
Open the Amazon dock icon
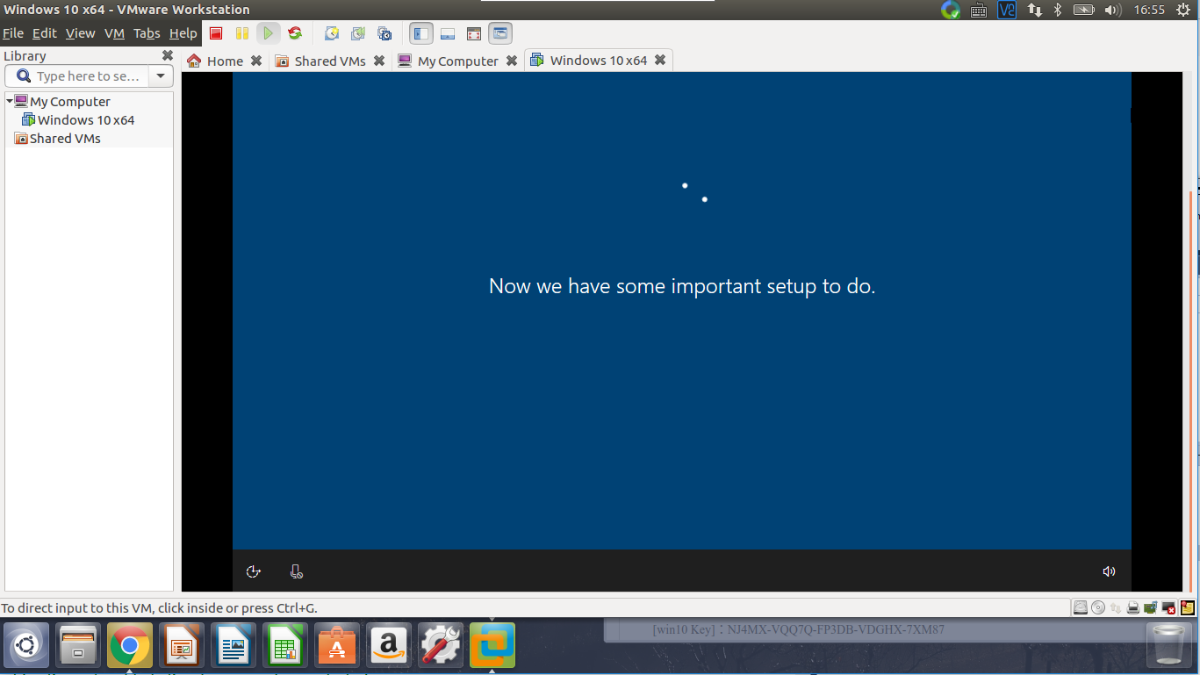(389, 647)
